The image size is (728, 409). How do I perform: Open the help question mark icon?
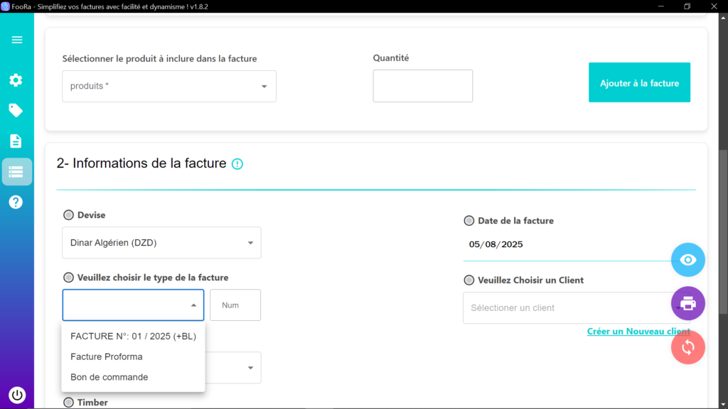click(16, 202)
